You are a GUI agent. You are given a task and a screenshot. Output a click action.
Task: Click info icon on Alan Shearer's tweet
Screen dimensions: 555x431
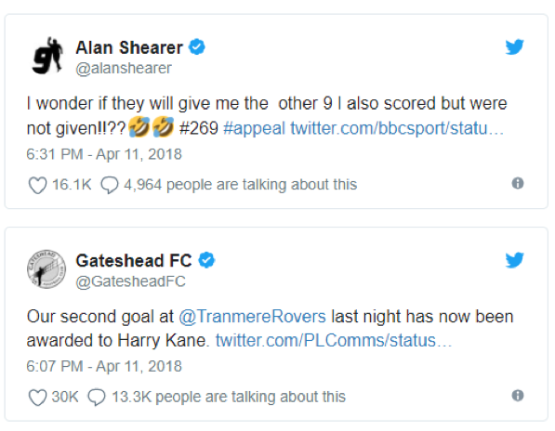[x=518, y=183]
